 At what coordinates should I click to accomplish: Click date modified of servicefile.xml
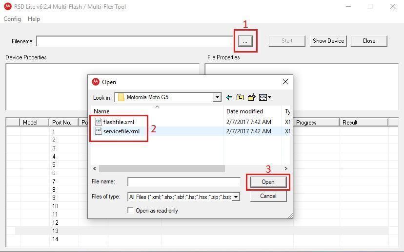click(249, 131)
